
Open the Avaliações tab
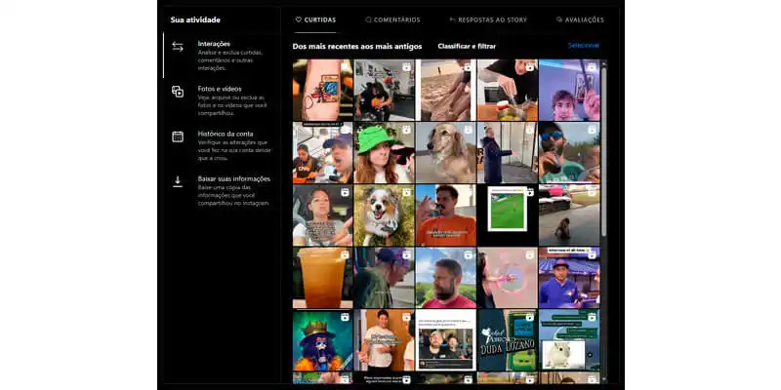point(584,19)
